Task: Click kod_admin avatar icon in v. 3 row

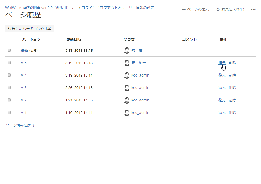Action: point(127,88)
